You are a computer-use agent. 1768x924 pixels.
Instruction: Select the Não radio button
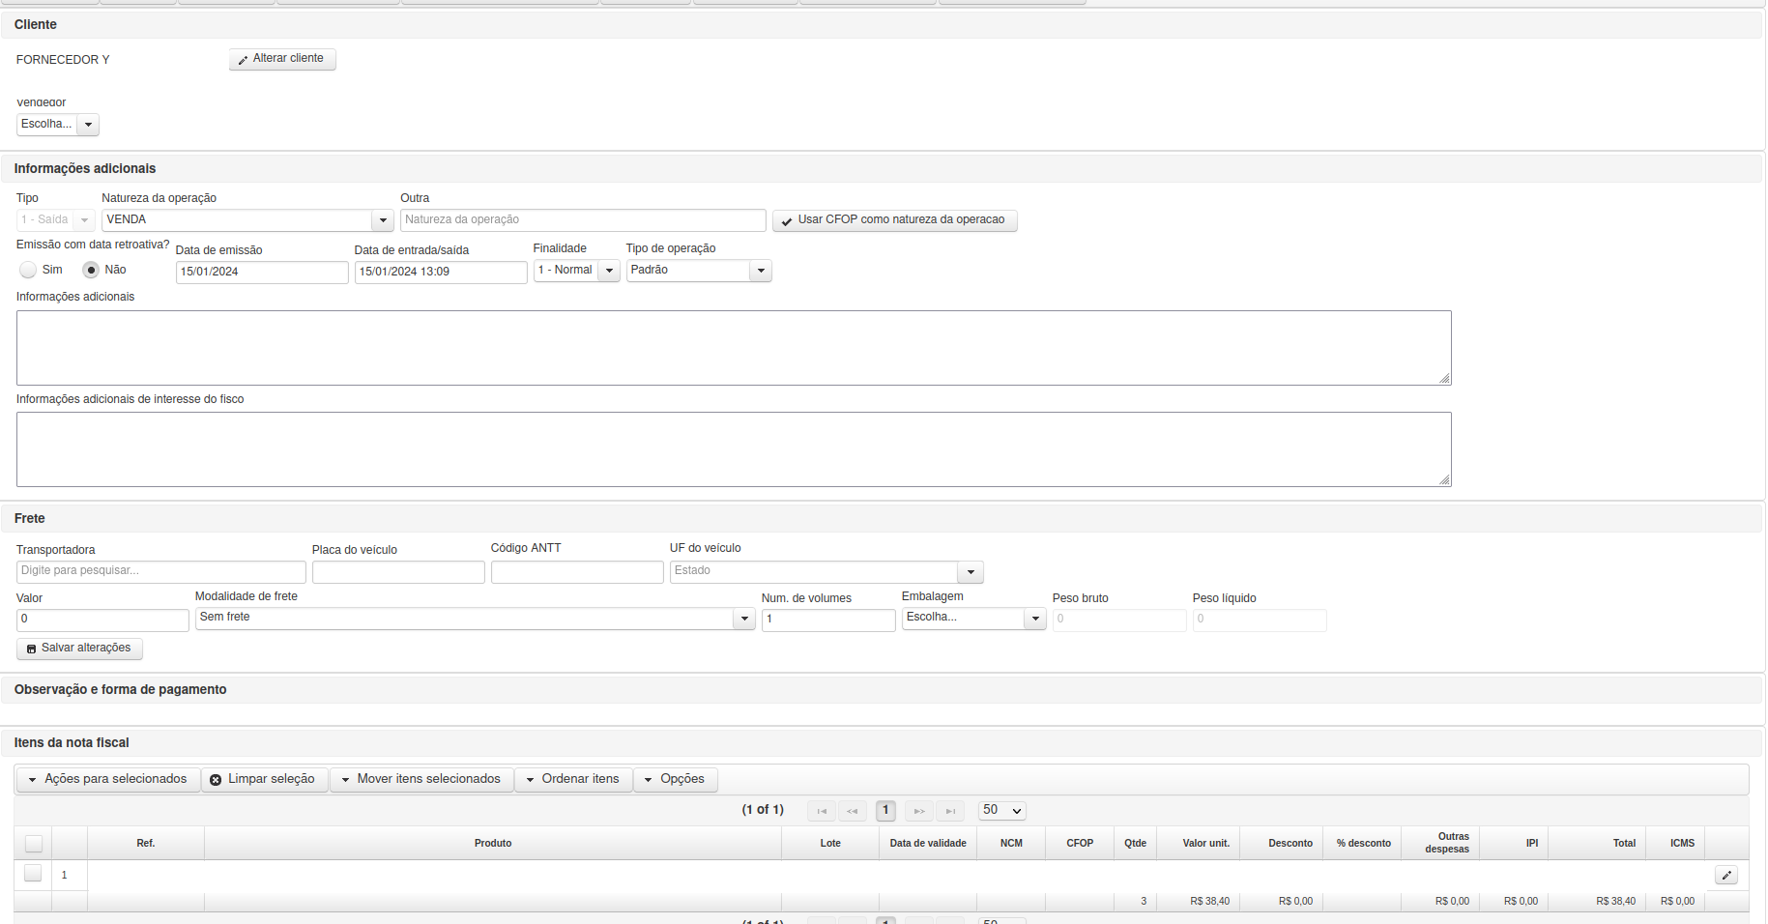(91, 270)
